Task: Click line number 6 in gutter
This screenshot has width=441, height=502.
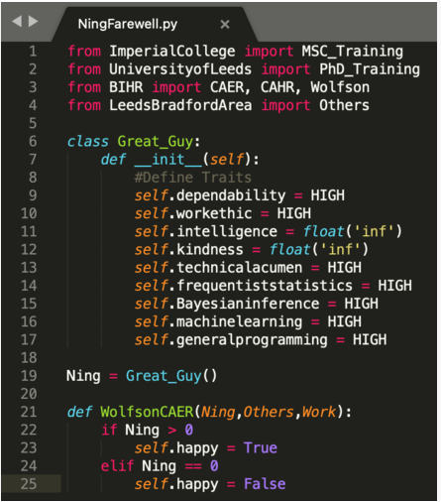Action: coord(33,142)
